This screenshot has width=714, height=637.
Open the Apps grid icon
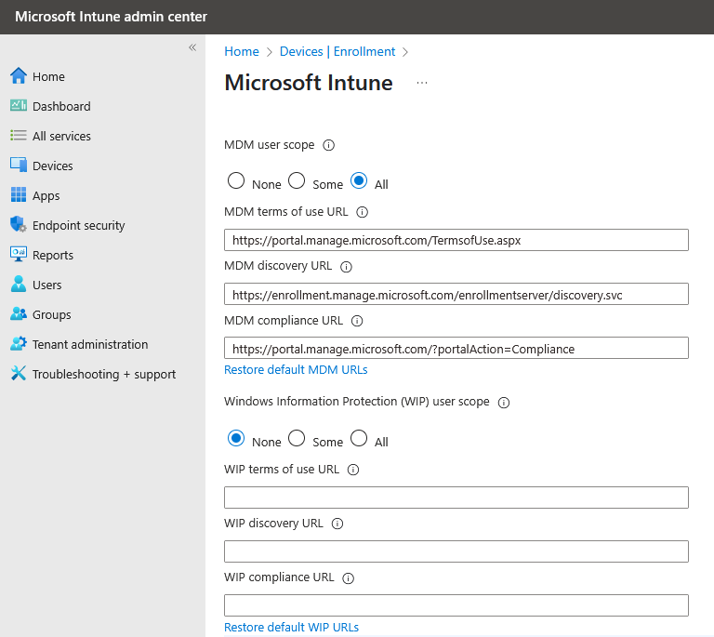point(19,195)
